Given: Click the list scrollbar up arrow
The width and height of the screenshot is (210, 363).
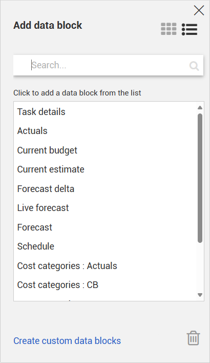Looking at the screenshot, I should click(200, 108).
